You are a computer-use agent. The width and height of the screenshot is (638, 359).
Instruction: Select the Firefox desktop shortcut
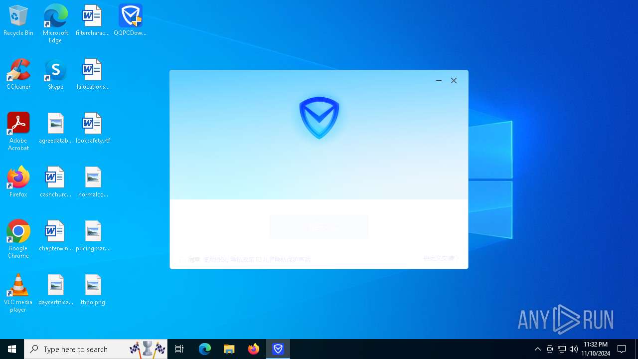point(18,182)
